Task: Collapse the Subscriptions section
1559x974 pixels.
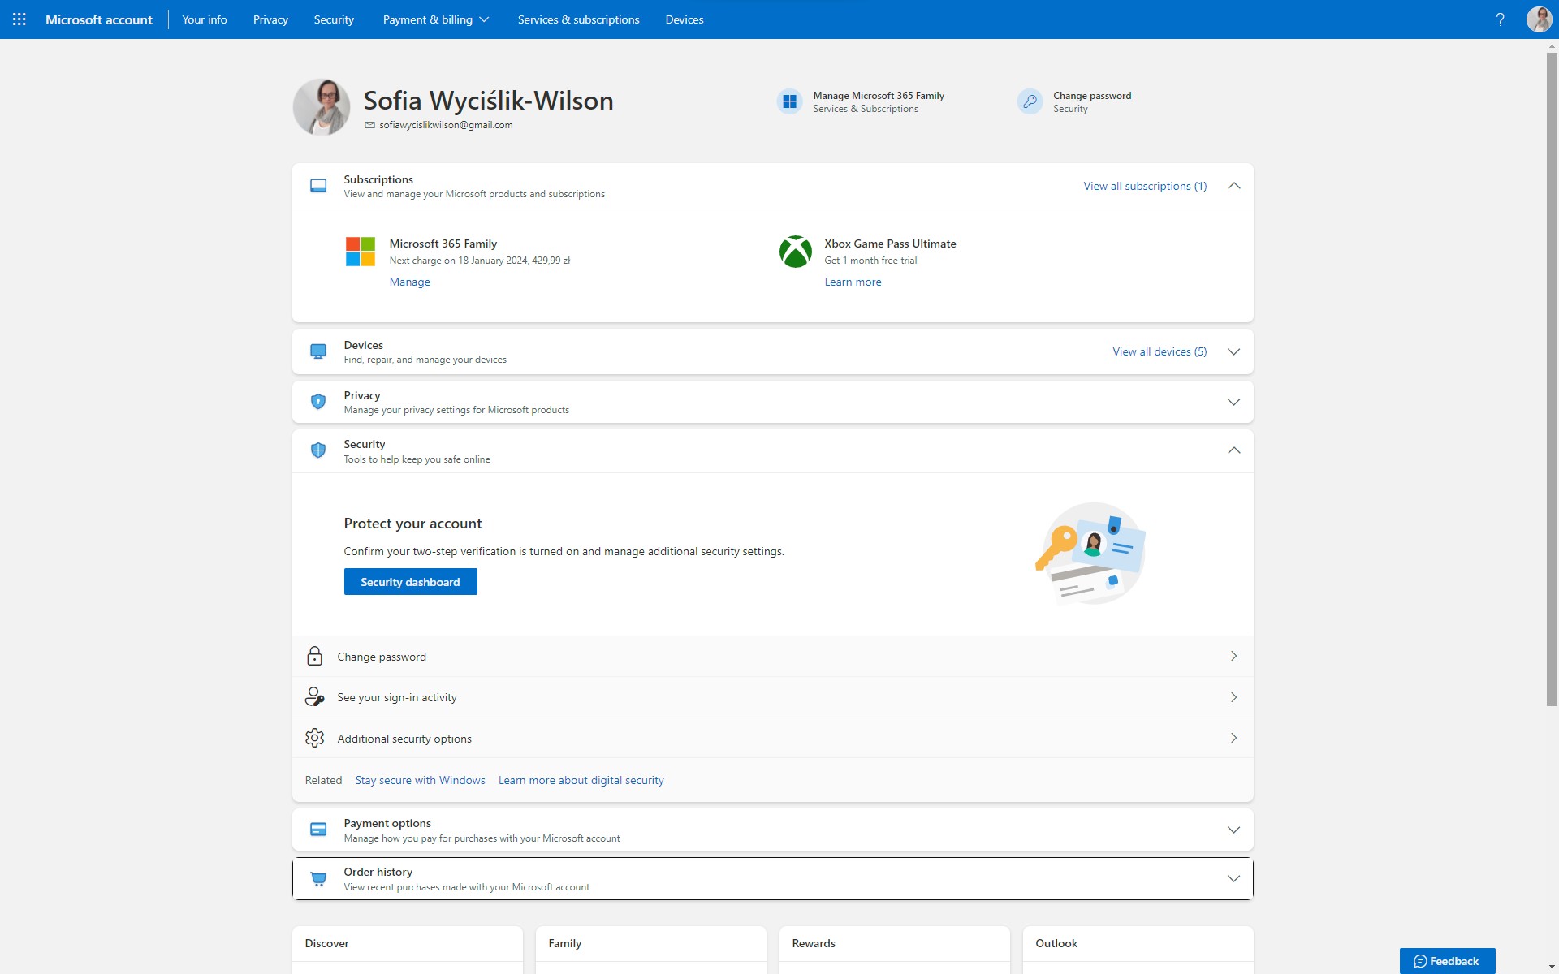Action: [x=1233, y=186]
